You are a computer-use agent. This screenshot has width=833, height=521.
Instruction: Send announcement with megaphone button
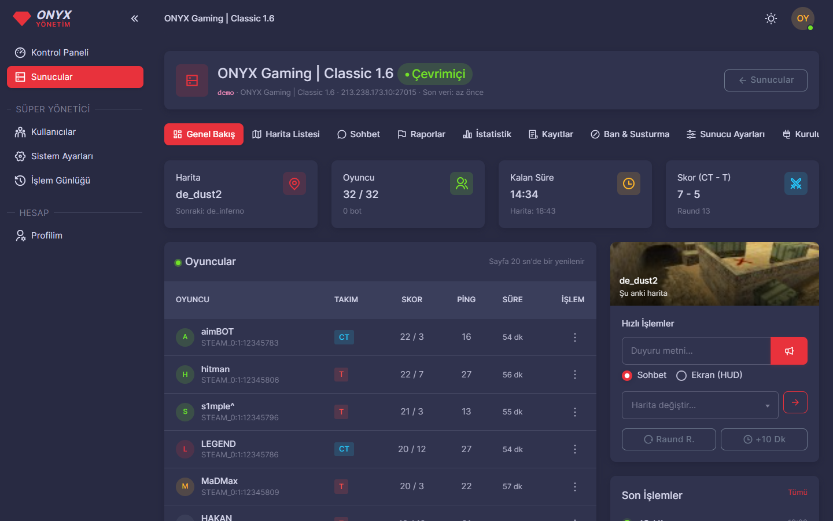pos(789,351)
